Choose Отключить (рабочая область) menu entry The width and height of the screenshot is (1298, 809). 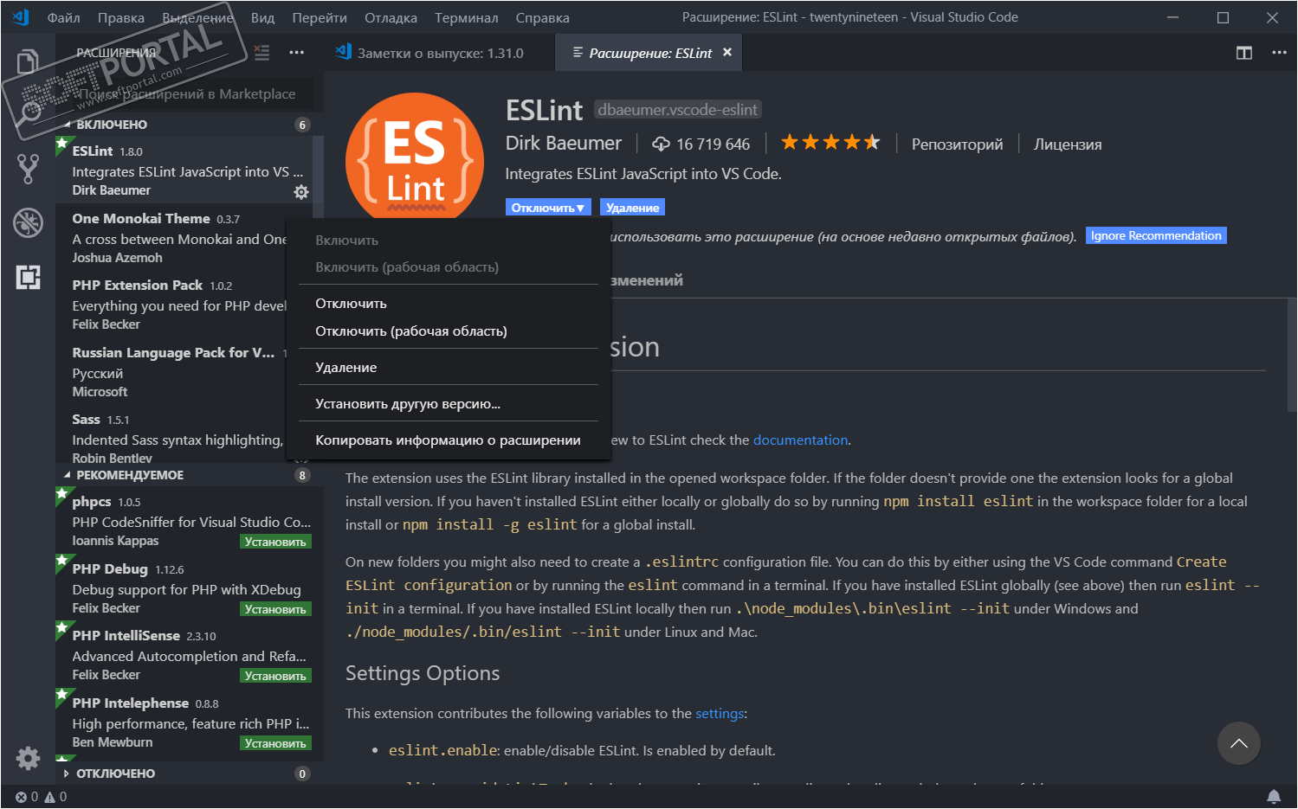(448, 331)
